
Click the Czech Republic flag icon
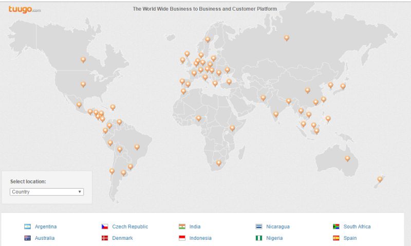pyautogui.click(x=105, y=227)
